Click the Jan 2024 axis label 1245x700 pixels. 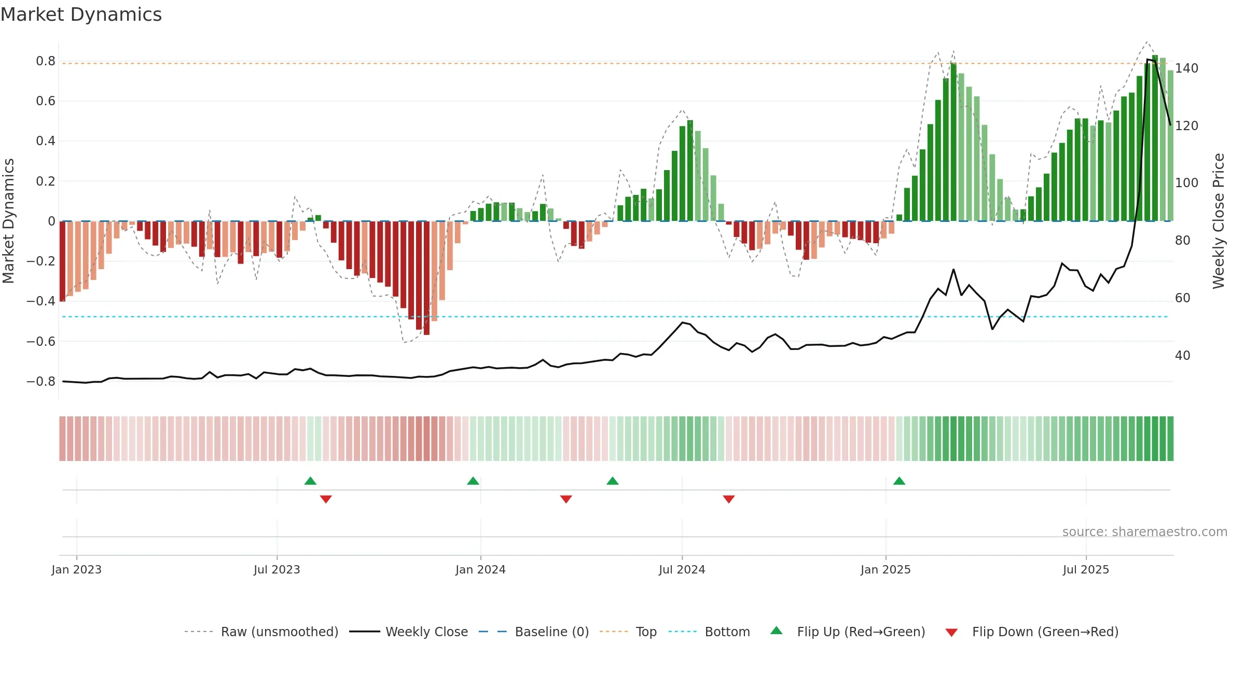tap(481, 569)
